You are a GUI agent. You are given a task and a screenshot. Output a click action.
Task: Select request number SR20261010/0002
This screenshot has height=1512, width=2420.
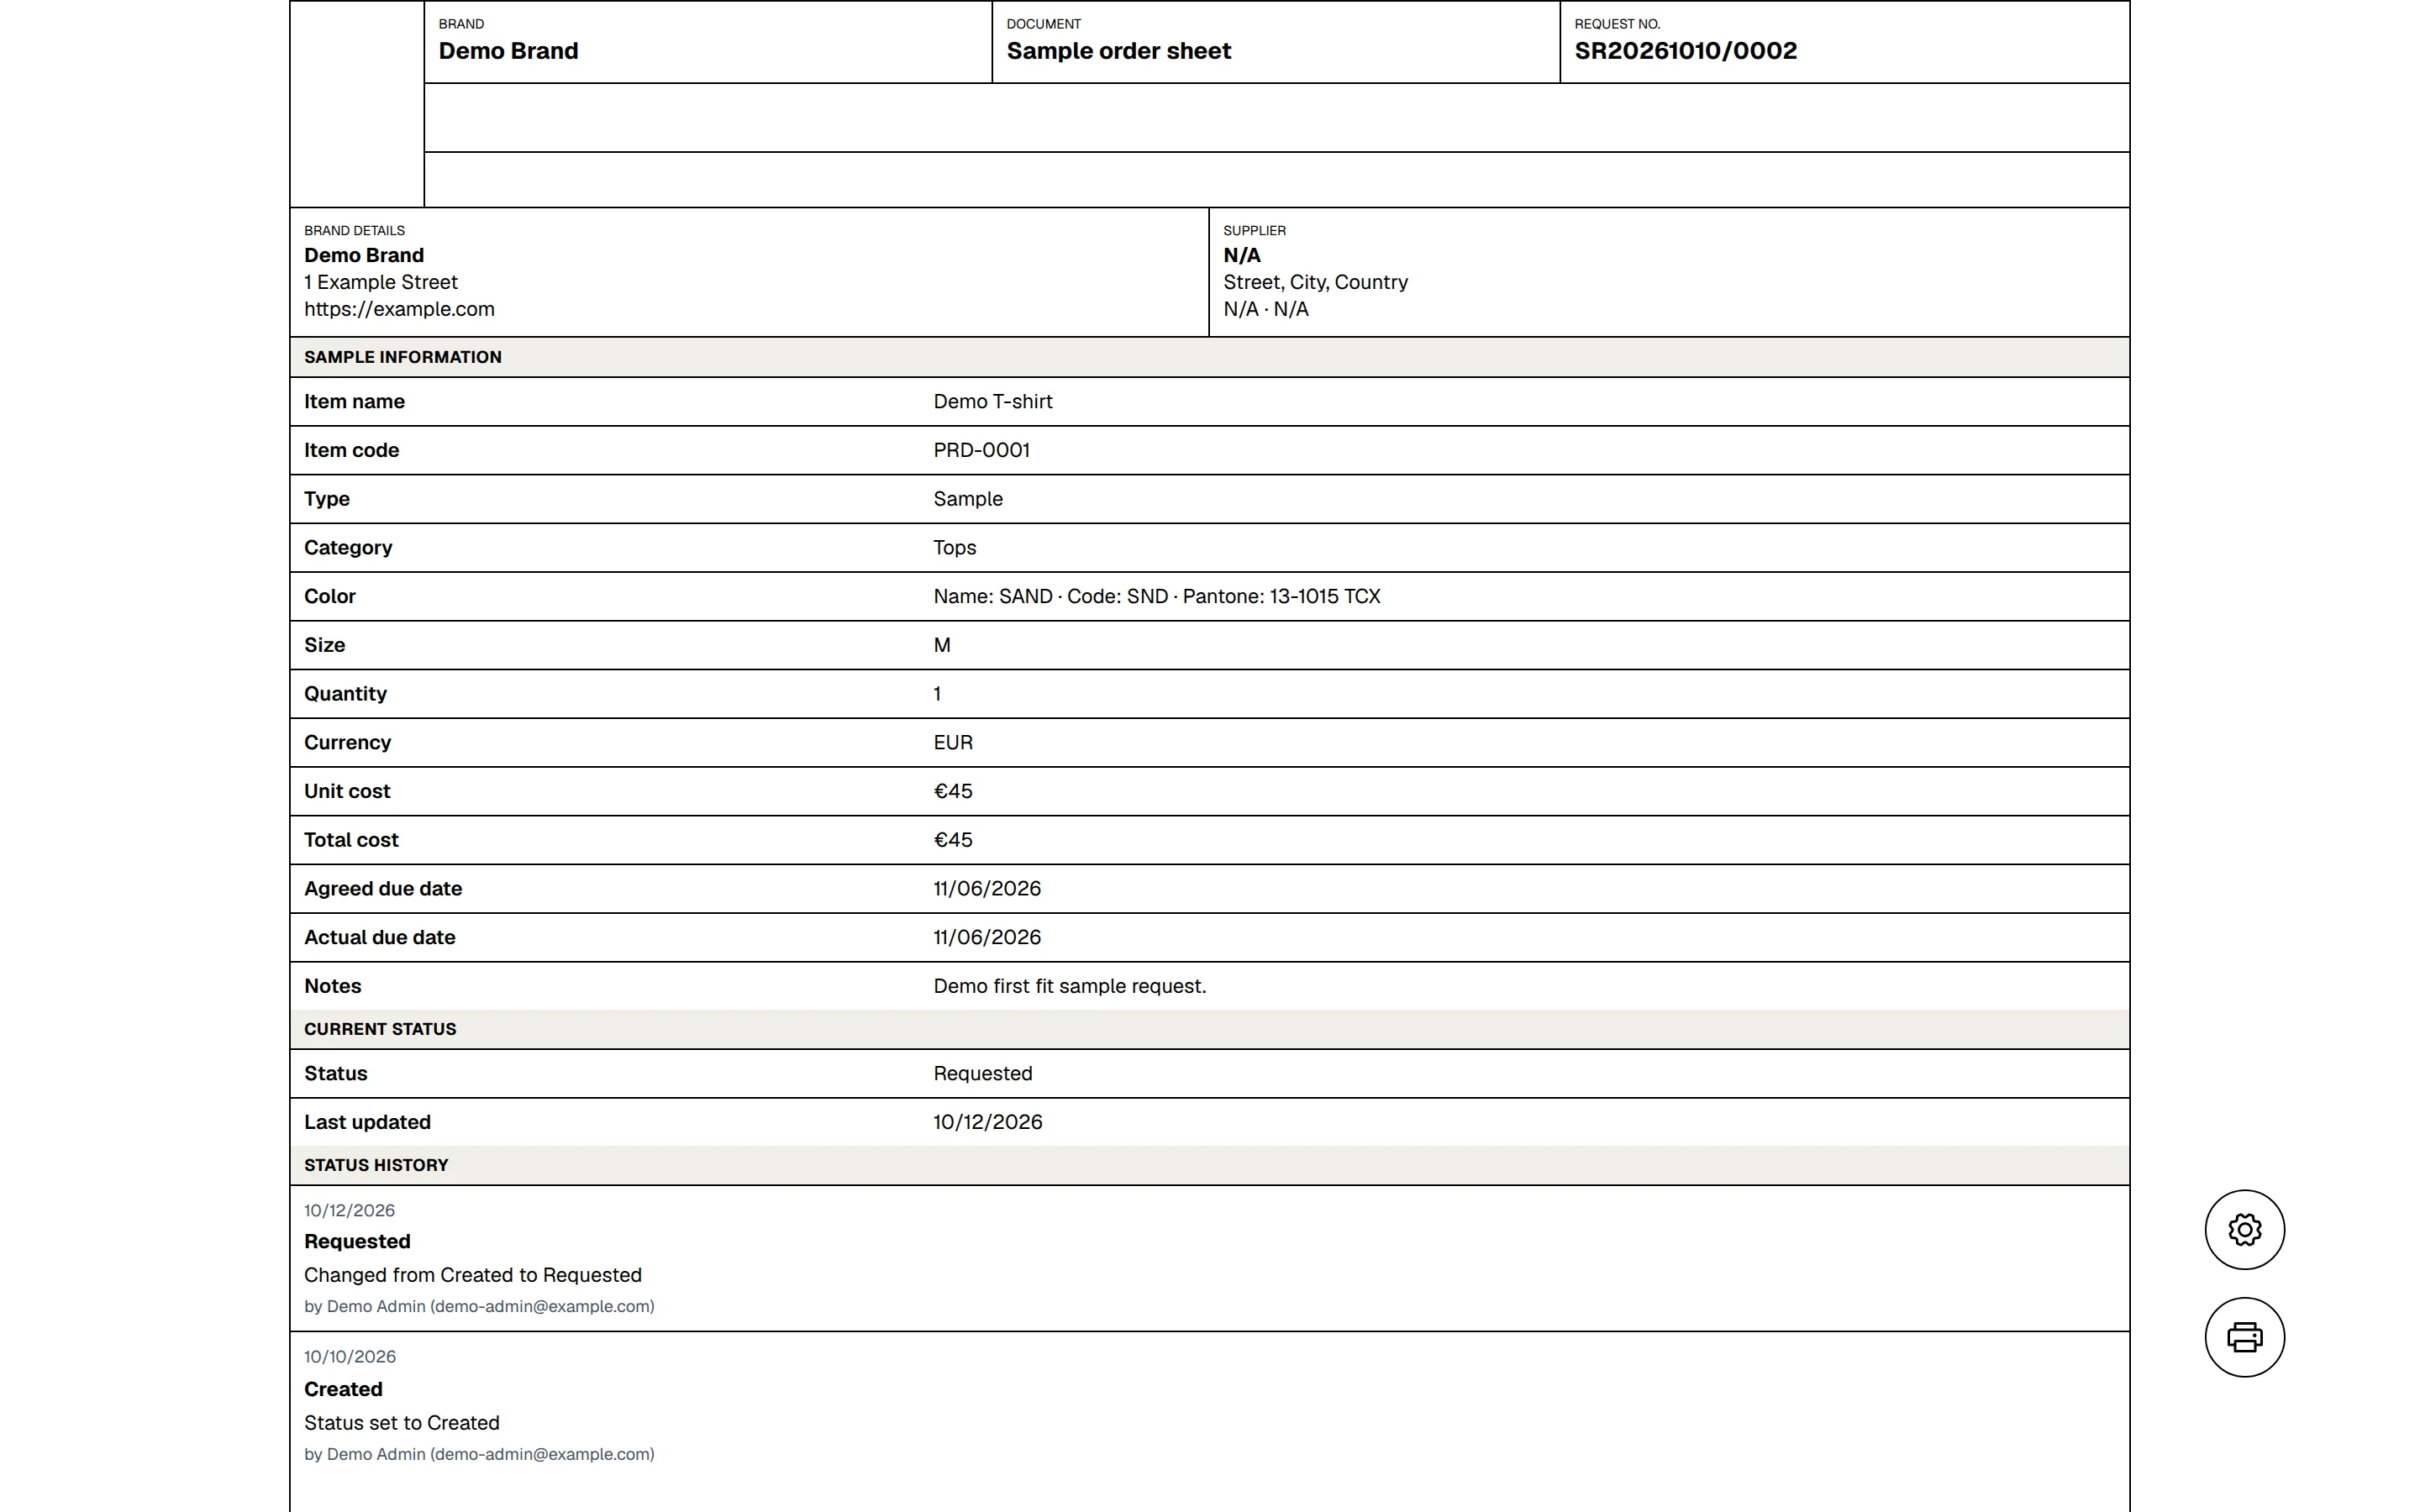click(1685, 51)
